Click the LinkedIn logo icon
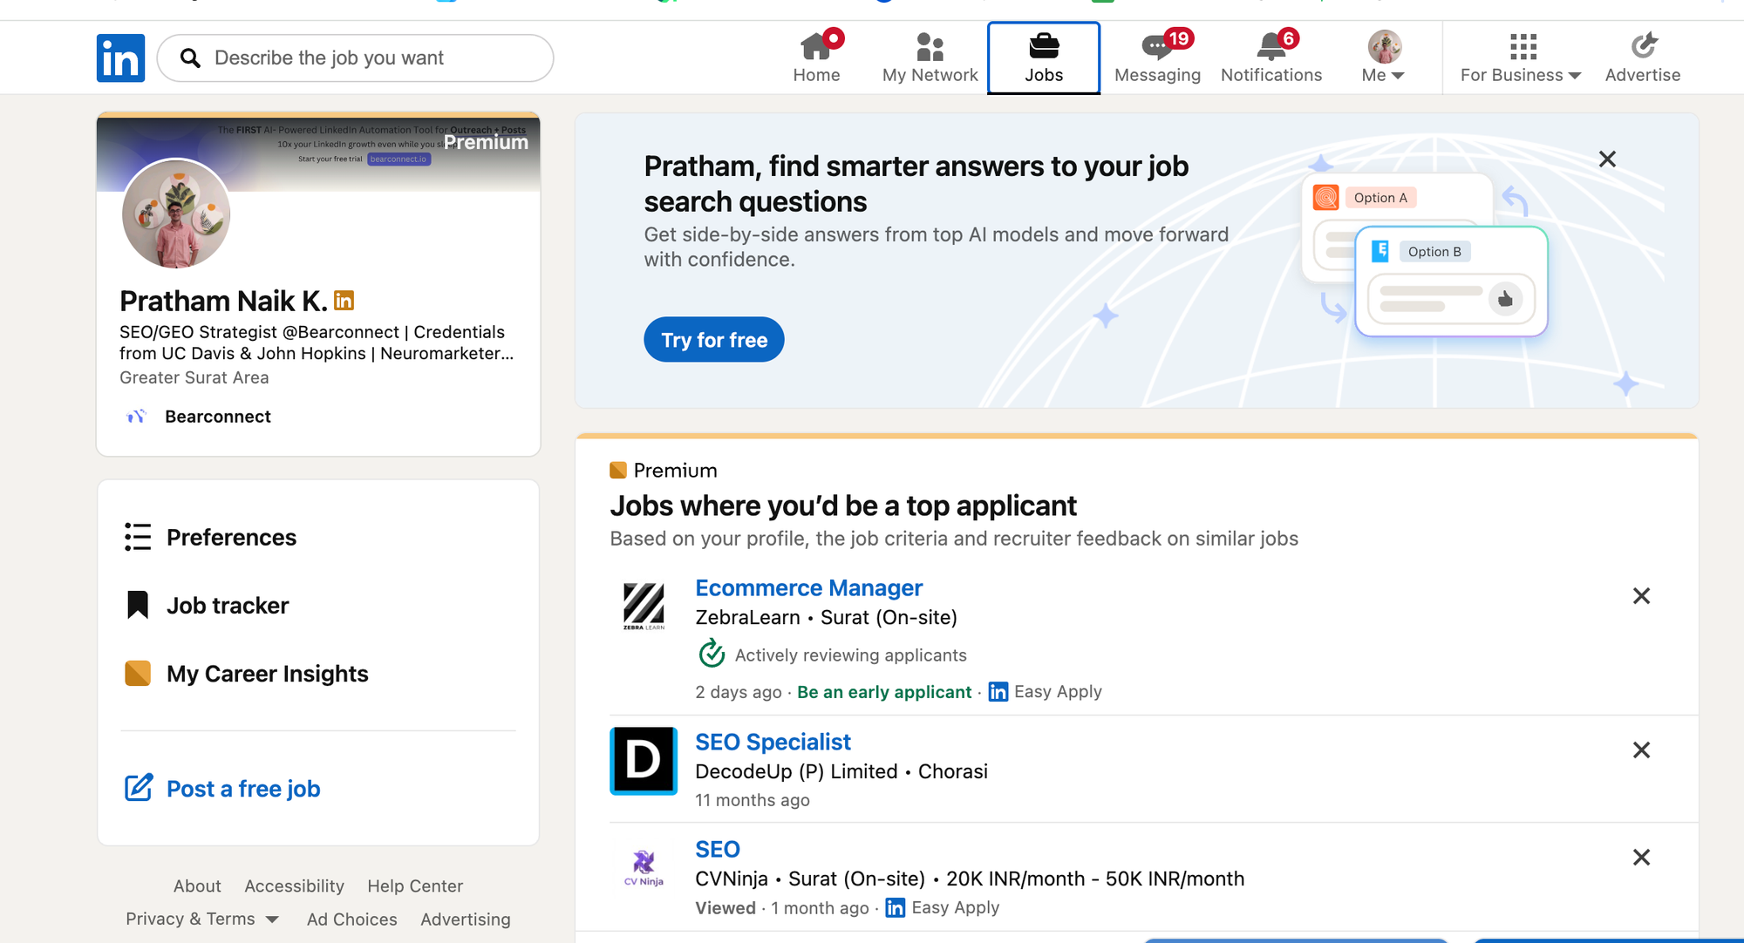The height and width of the screenshot is (943, 1744). [120, 58]
